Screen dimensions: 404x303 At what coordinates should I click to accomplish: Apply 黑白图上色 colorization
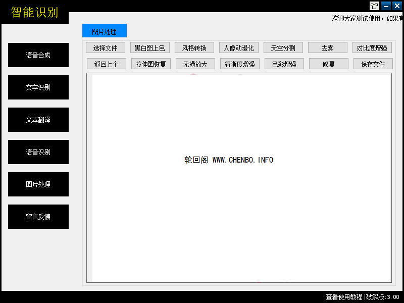pos(149,48)
